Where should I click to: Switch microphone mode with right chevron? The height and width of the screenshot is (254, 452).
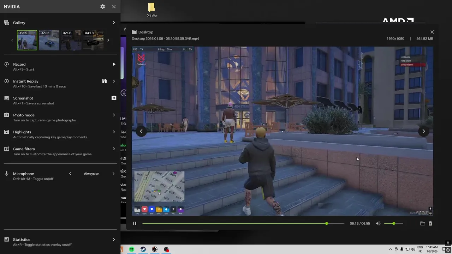tap(114, 174)
